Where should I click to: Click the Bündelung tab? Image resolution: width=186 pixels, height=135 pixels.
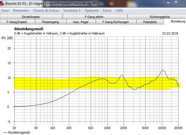[178, 22]
